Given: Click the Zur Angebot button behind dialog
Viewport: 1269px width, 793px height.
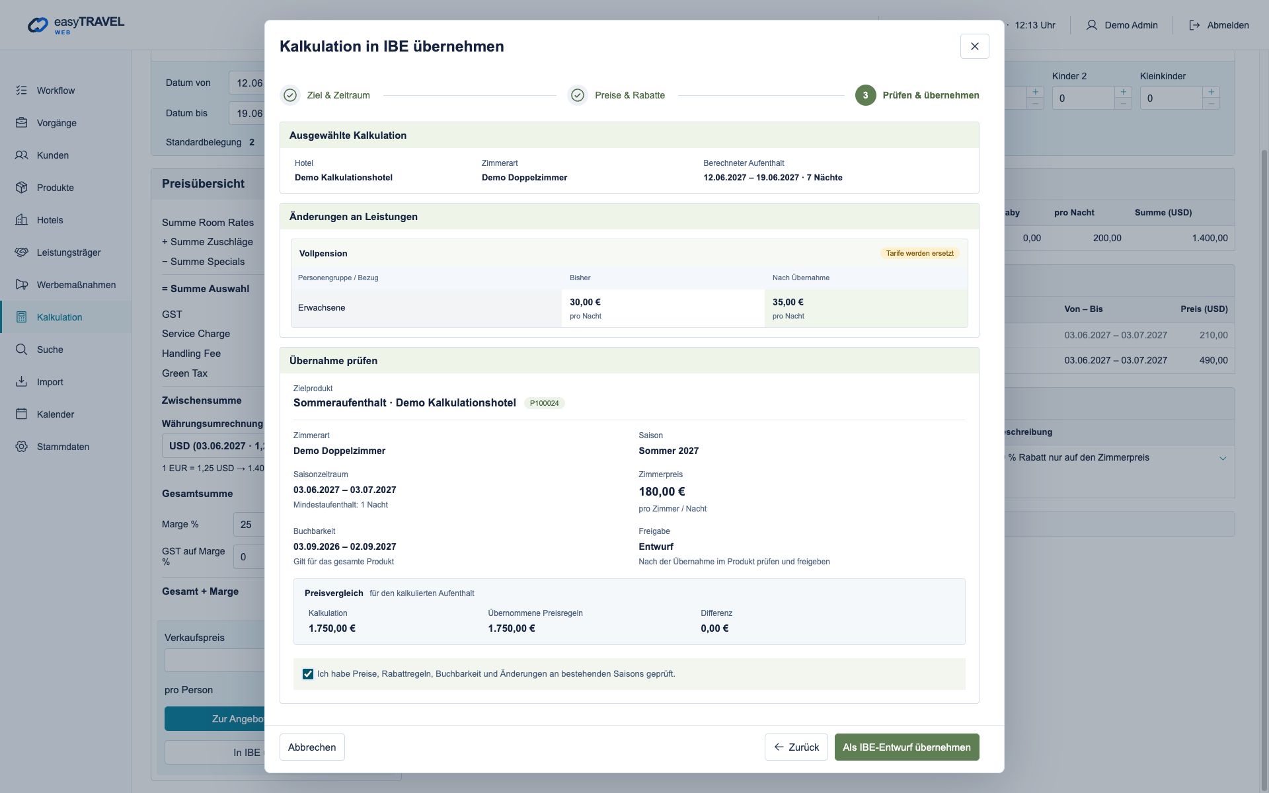Looking at the screenshot, I should coord(215,719).
